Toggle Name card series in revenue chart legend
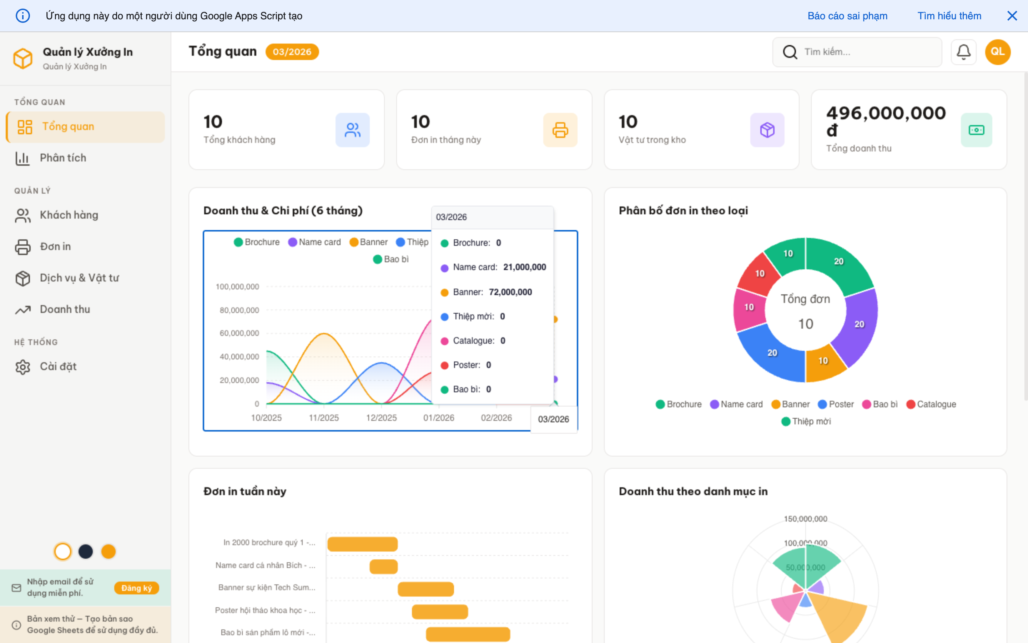The image size is (1028, 643). pyautogui.click(x=314, y=242)
